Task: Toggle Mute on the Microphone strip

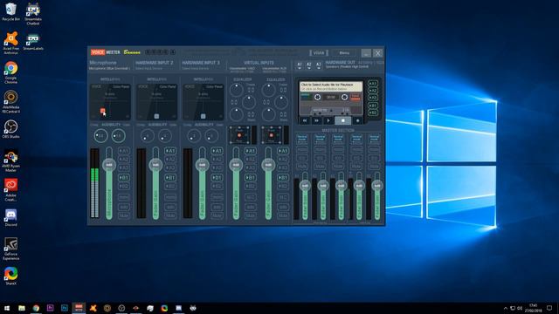Action: (124, 215)
